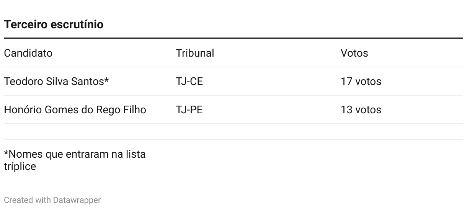
Task: Click the empty table row below Honório
Action: point(233,132)
